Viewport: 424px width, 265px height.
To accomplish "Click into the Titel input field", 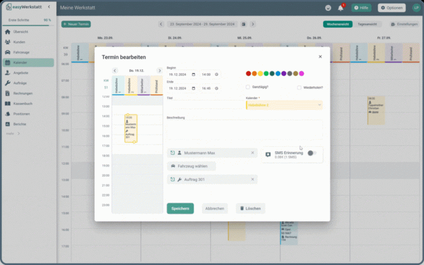I will coord(204,105).
